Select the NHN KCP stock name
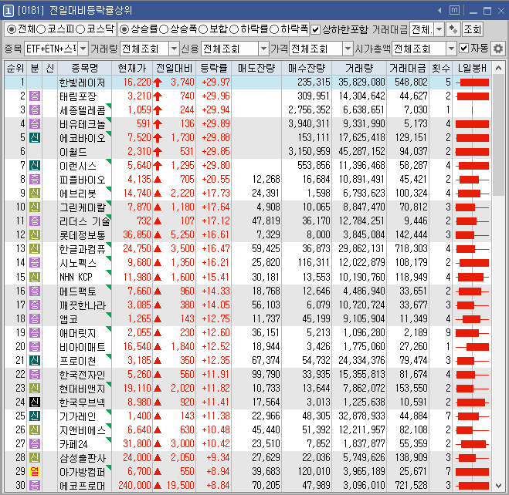 pyautogui.click(x=76, y=277)
